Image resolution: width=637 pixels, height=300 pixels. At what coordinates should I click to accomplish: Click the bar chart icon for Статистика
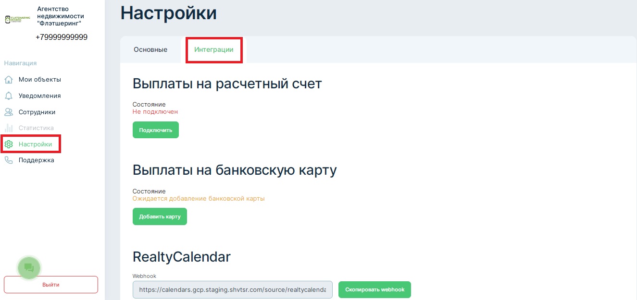click(9, 128)
